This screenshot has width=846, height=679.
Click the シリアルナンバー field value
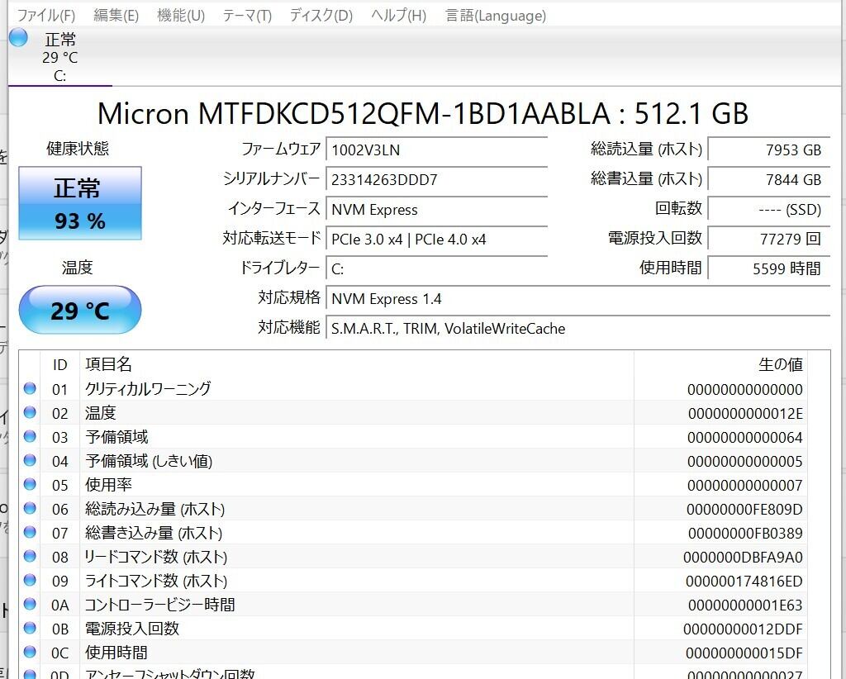click(x=437, y=179)
